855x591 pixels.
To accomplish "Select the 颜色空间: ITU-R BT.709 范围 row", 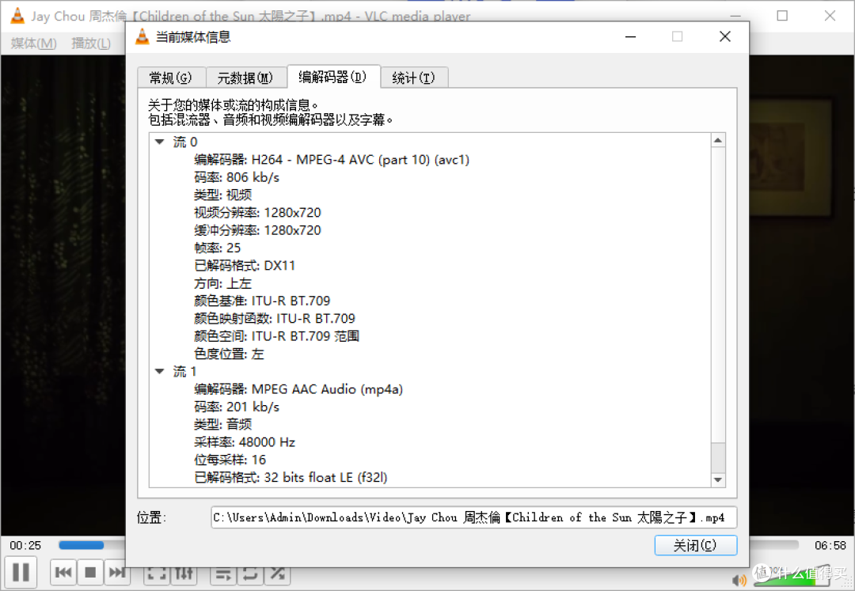I will 276,336.
